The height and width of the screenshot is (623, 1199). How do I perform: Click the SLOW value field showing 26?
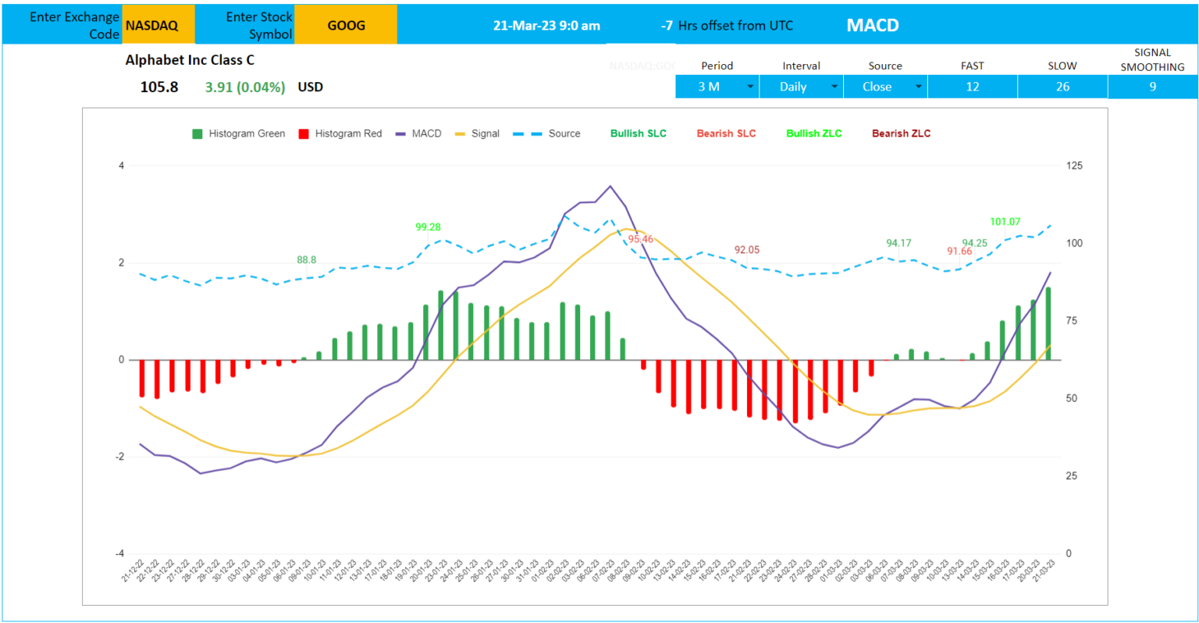[x=1062, y=86]
